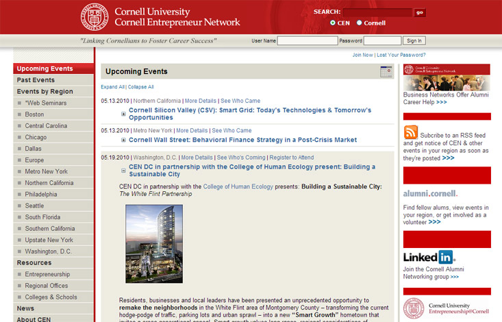This screenshot has width=502, height=322.
Task: Expand the Cornell Silicon Valley Smart Grid event
Action: (123, 114)
